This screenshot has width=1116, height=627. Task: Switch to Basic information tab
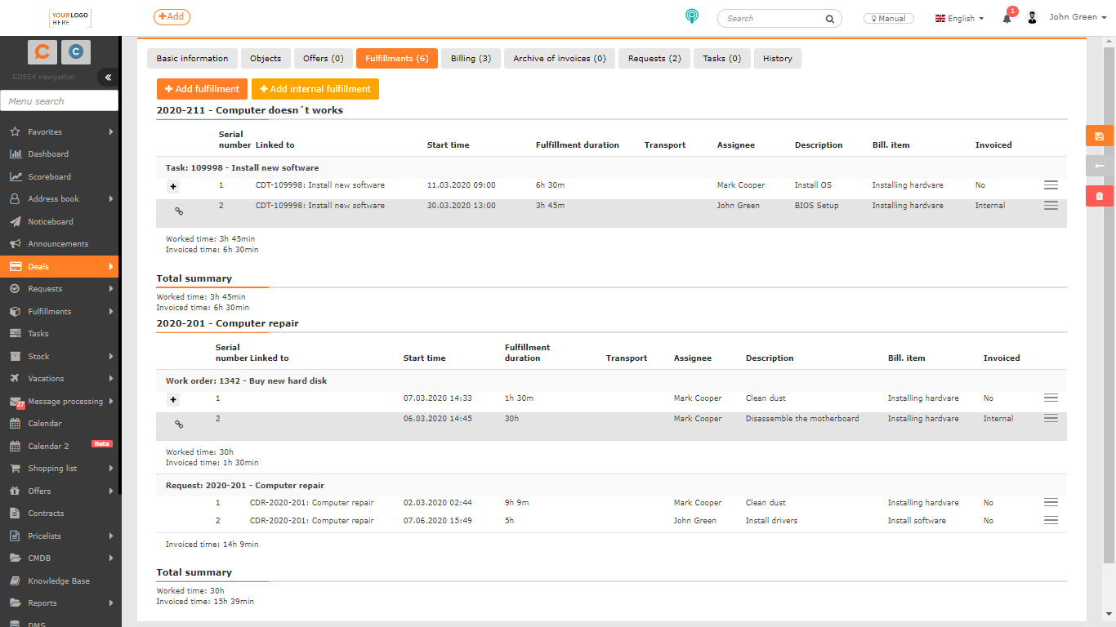192,58
